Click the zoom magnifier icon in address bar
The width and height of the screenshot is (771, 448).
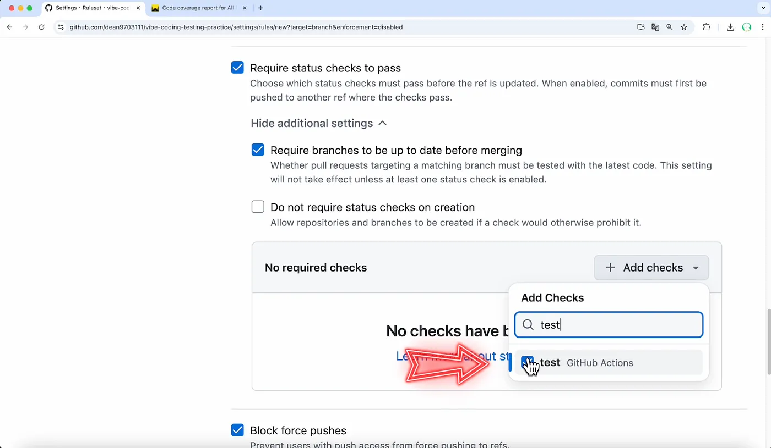point(670,27)
